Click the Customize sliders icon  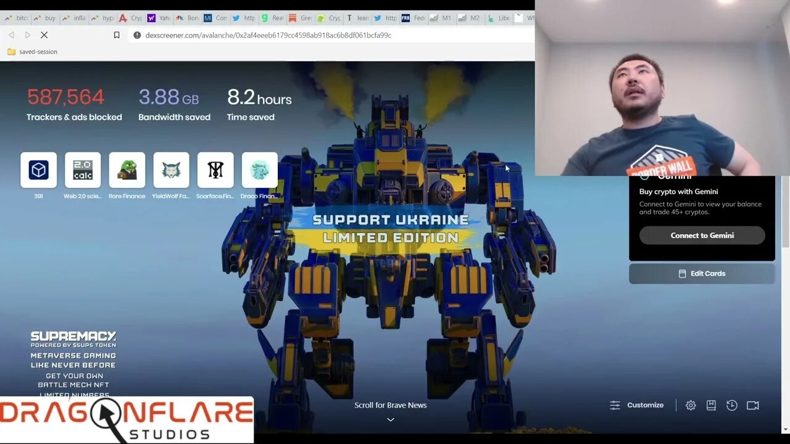pos(615,405)
